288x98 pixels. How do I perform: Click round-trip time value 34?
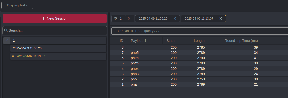point(256,53)
